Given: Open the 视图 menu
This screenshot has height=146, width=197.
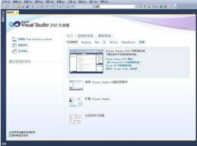Looking at the screenshot, I should coord(28,2).
